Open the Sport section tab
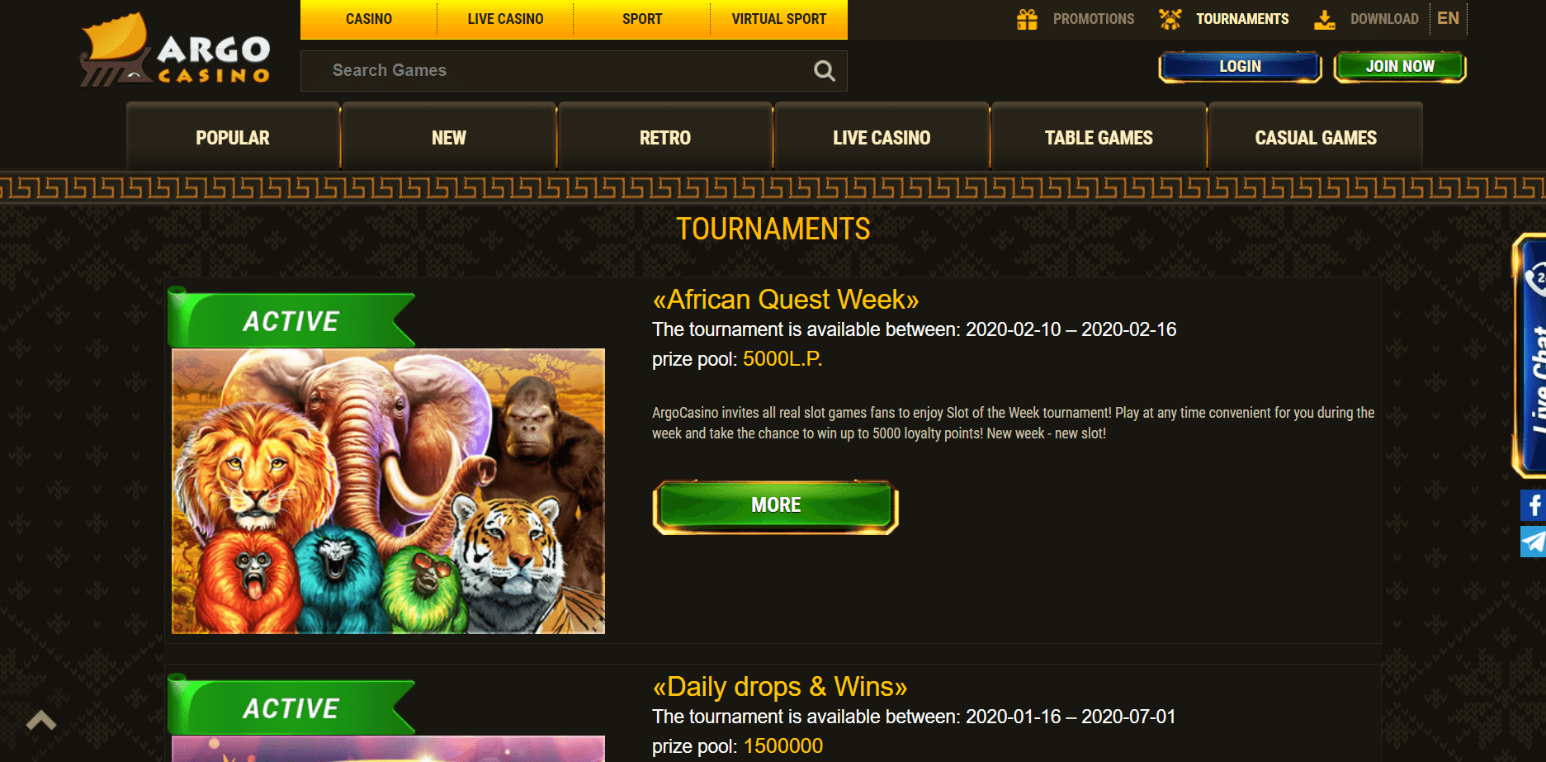This screenshot has width=1546, height=762. pos(642,19)
